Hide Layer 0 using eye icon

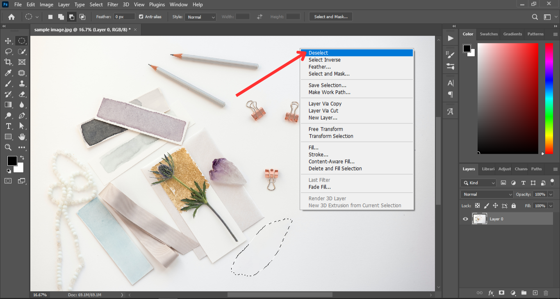pos(465,219)
